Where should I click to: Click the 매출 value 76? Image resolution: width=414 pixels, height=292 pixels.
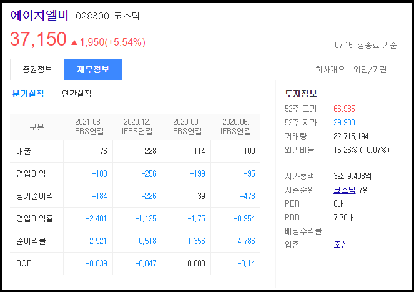(103, 152)
